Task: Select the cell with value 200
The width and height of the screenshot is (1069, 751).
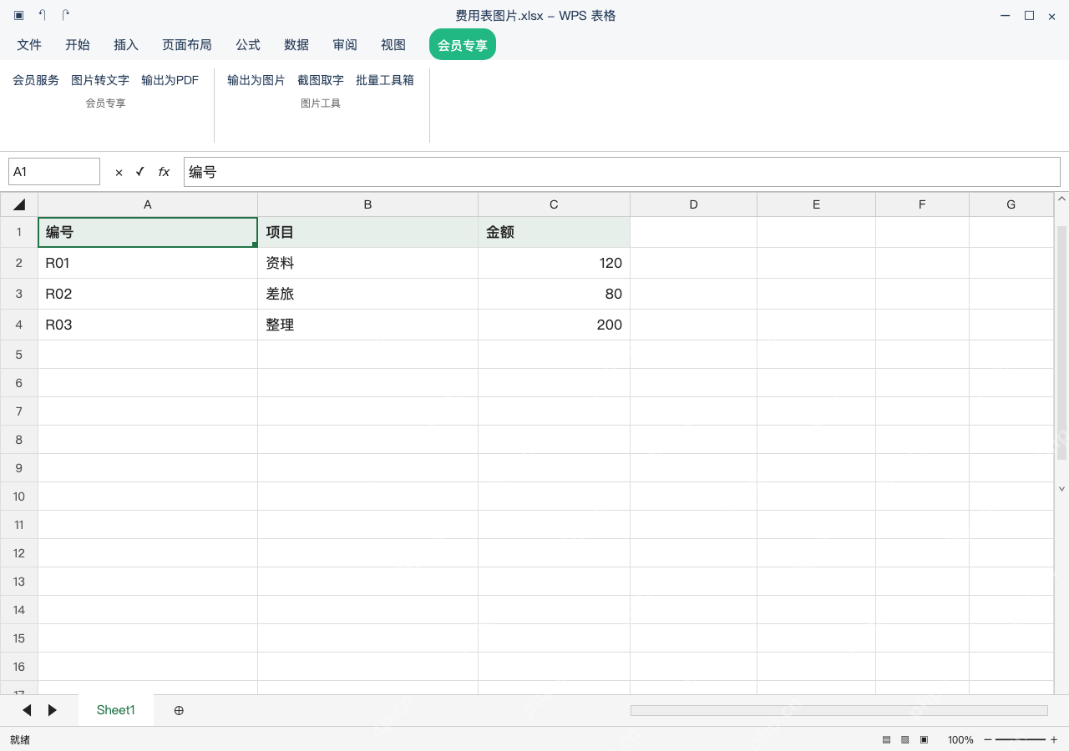Action: 554,325
